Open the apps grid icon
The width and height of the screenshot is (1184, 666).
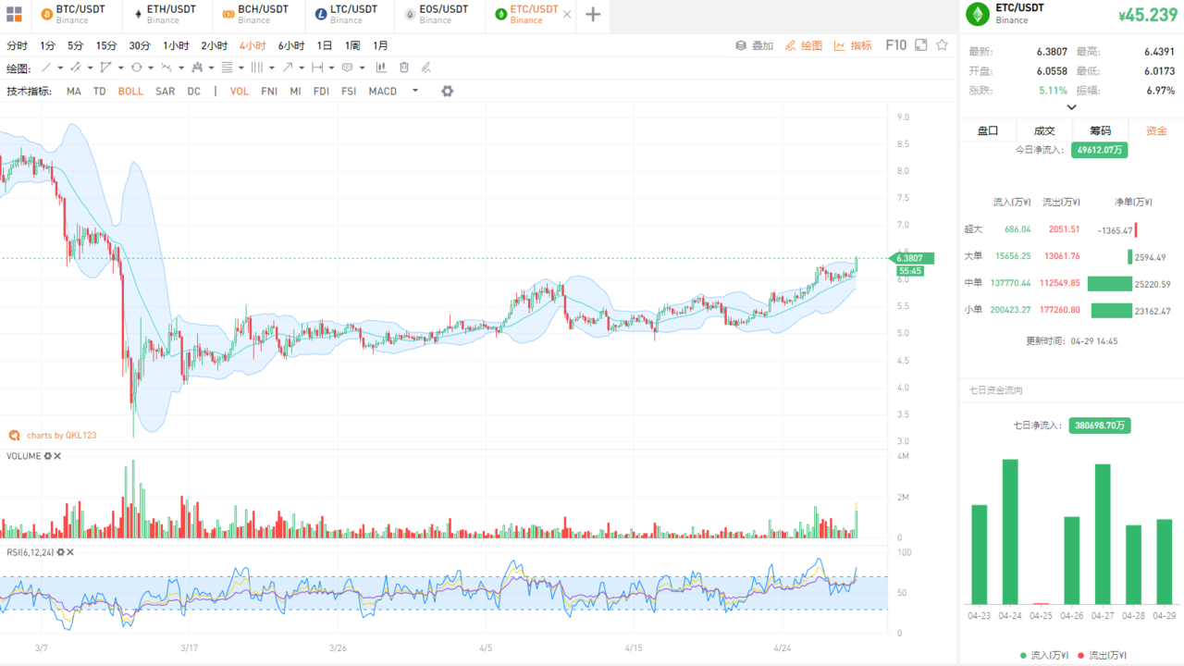coord(14,15)
